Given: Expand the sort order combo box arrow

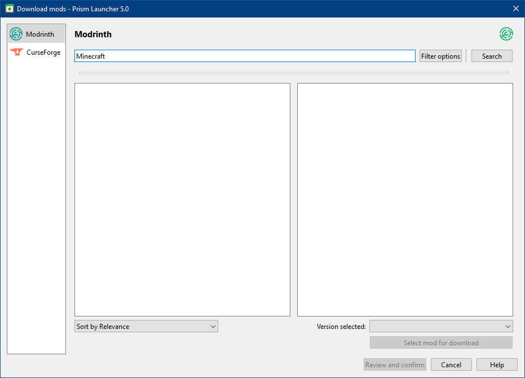Looking at the screenshot, I should [213, 326].
